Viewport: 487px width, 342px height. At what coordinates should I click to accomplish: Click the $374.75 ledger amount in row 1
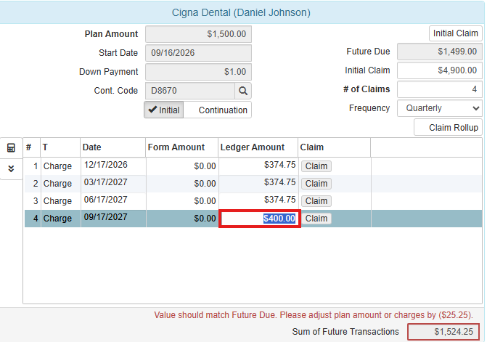[279, 165]
